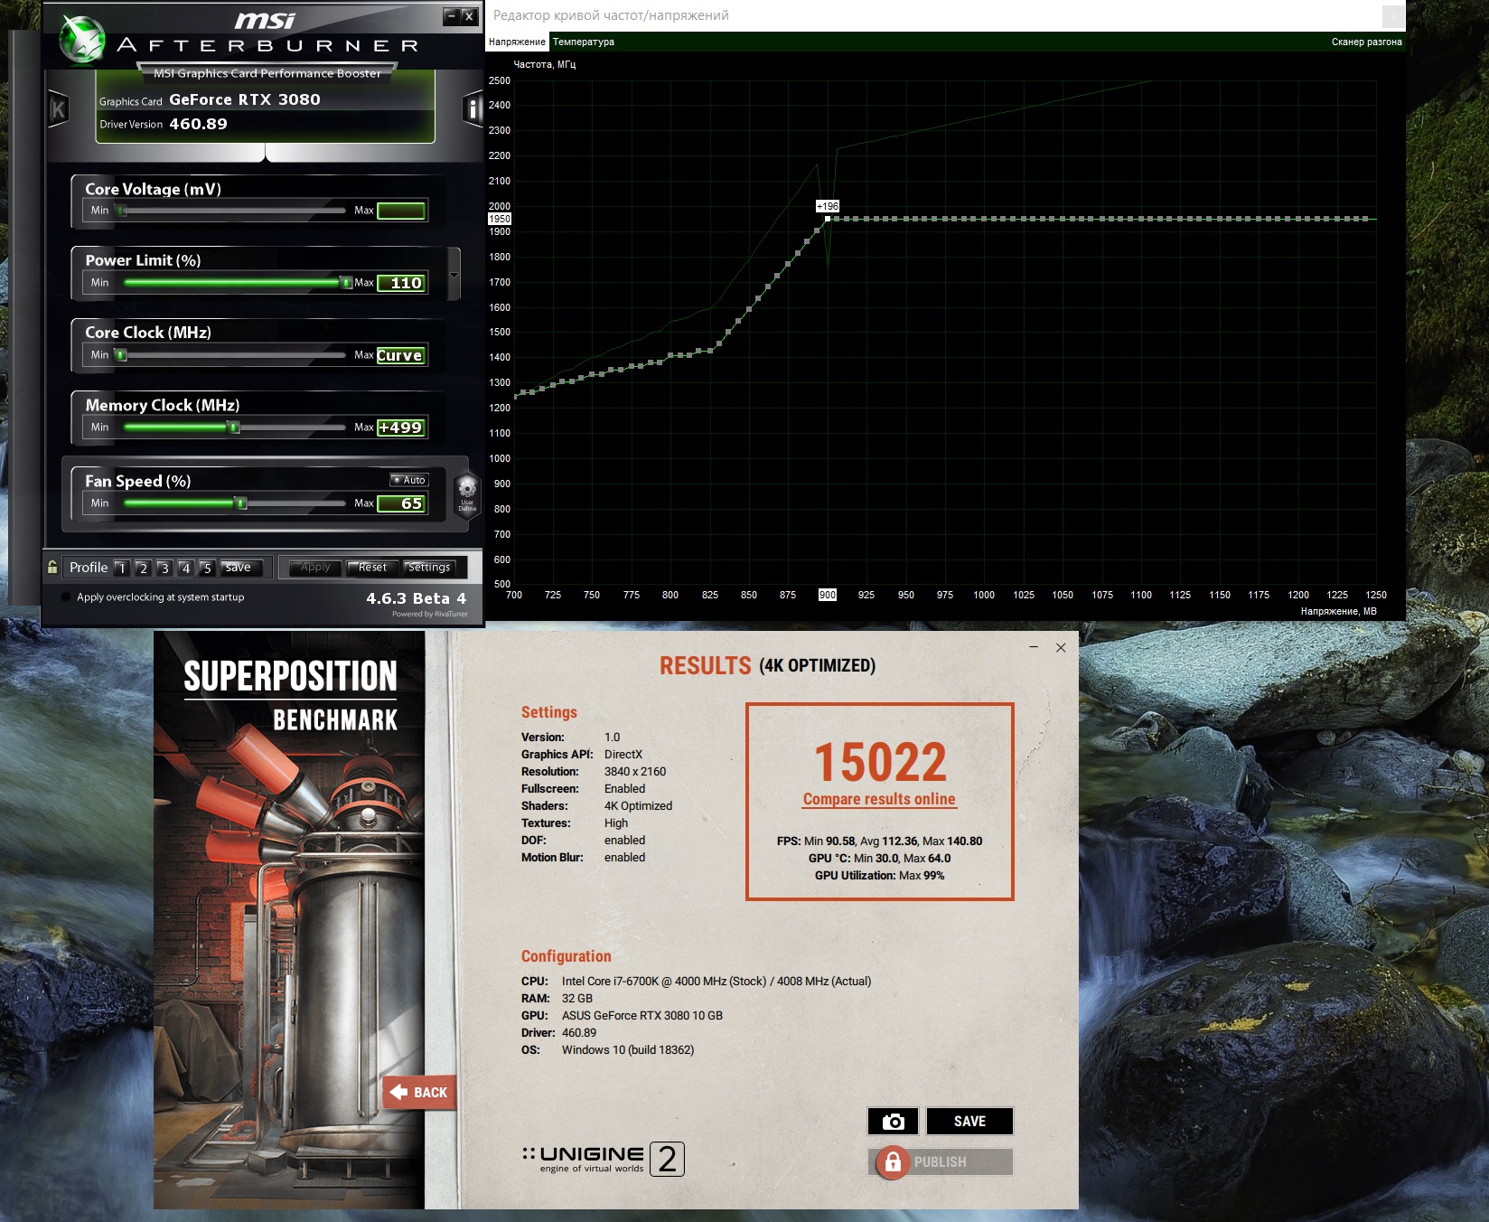Switch to the Напряжение tab in curve editor
Viewport: 1489px width, 1222px height.
click(x=517, y=42)
